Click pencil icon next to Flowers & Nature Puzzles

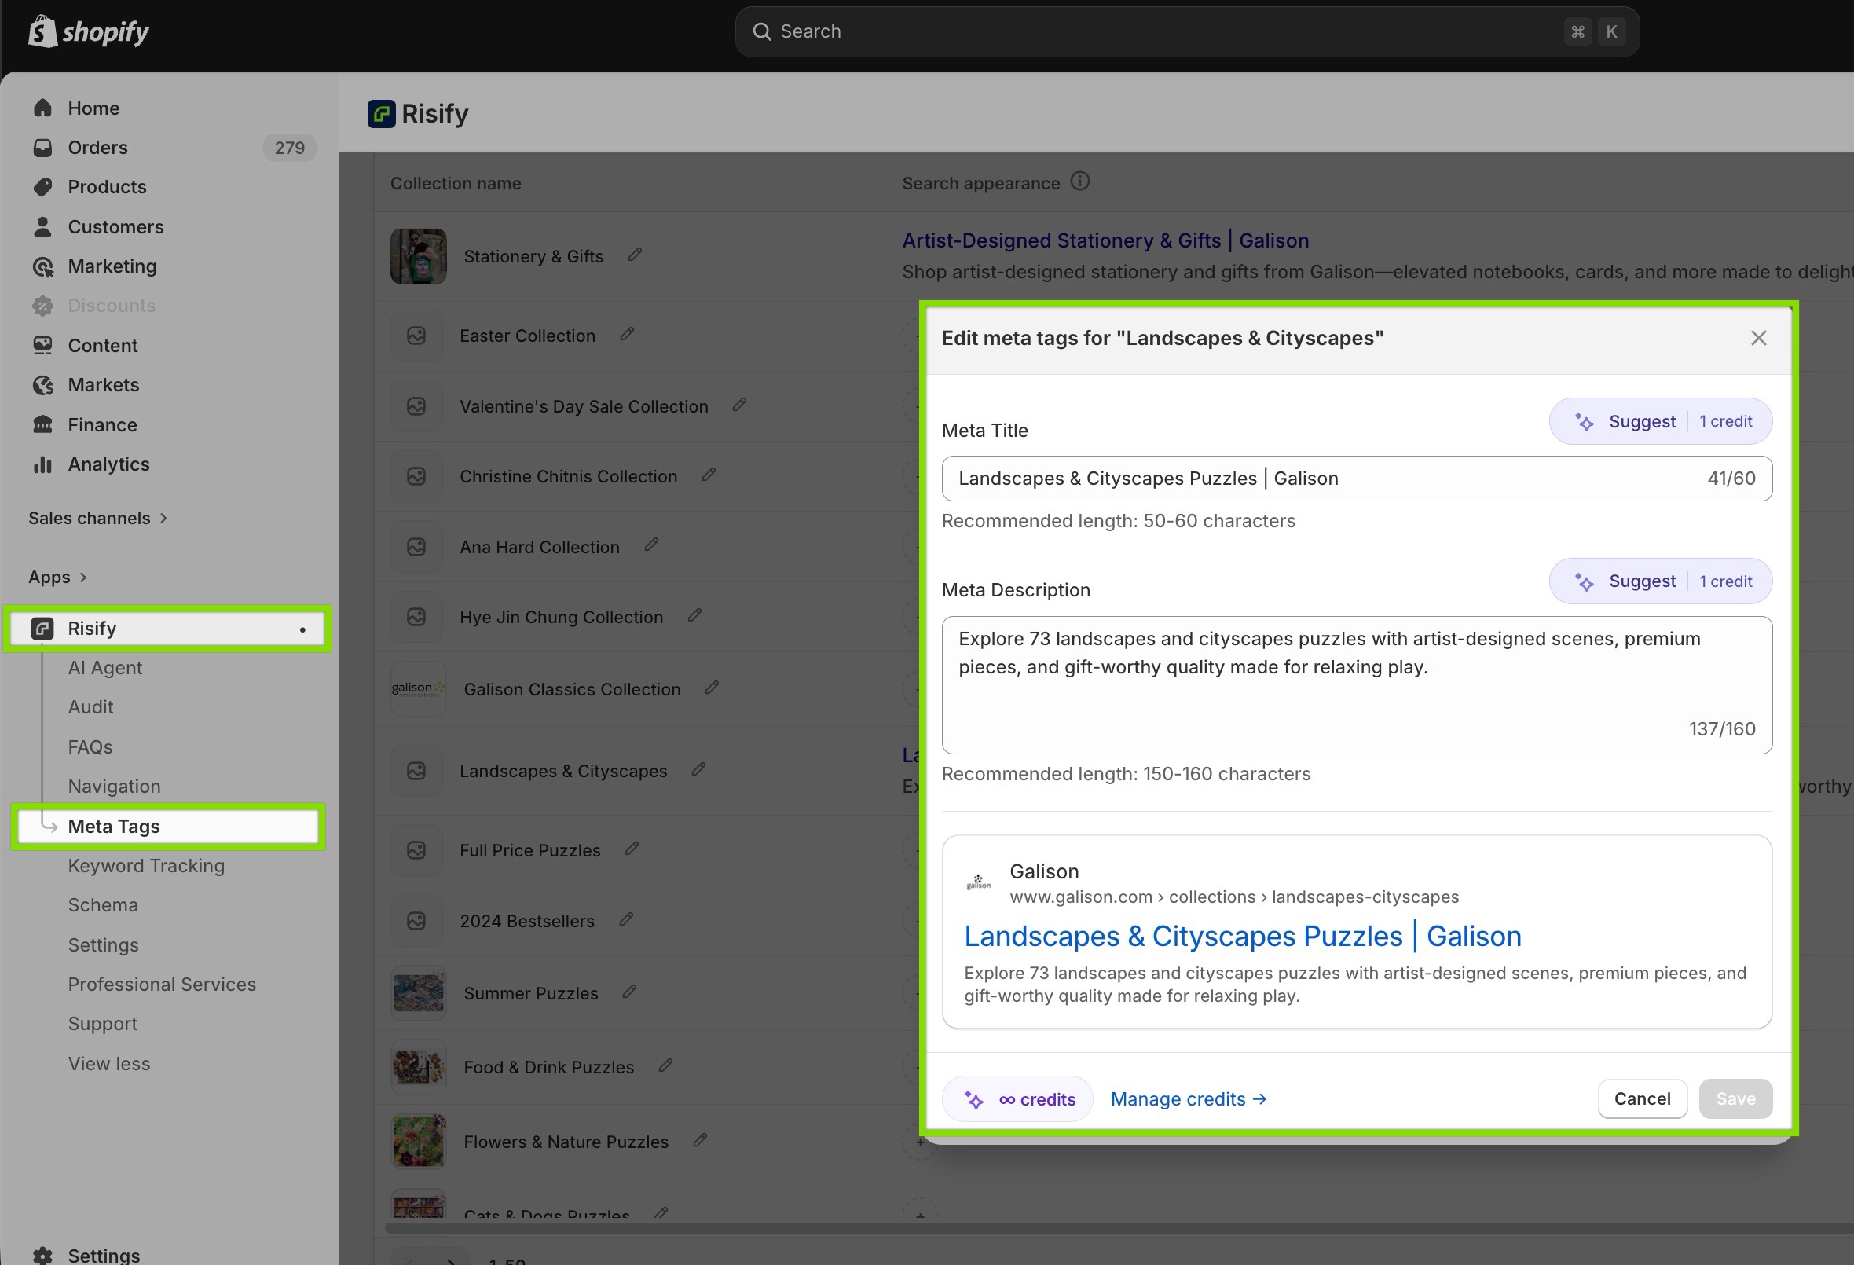tap(701, 1141)
